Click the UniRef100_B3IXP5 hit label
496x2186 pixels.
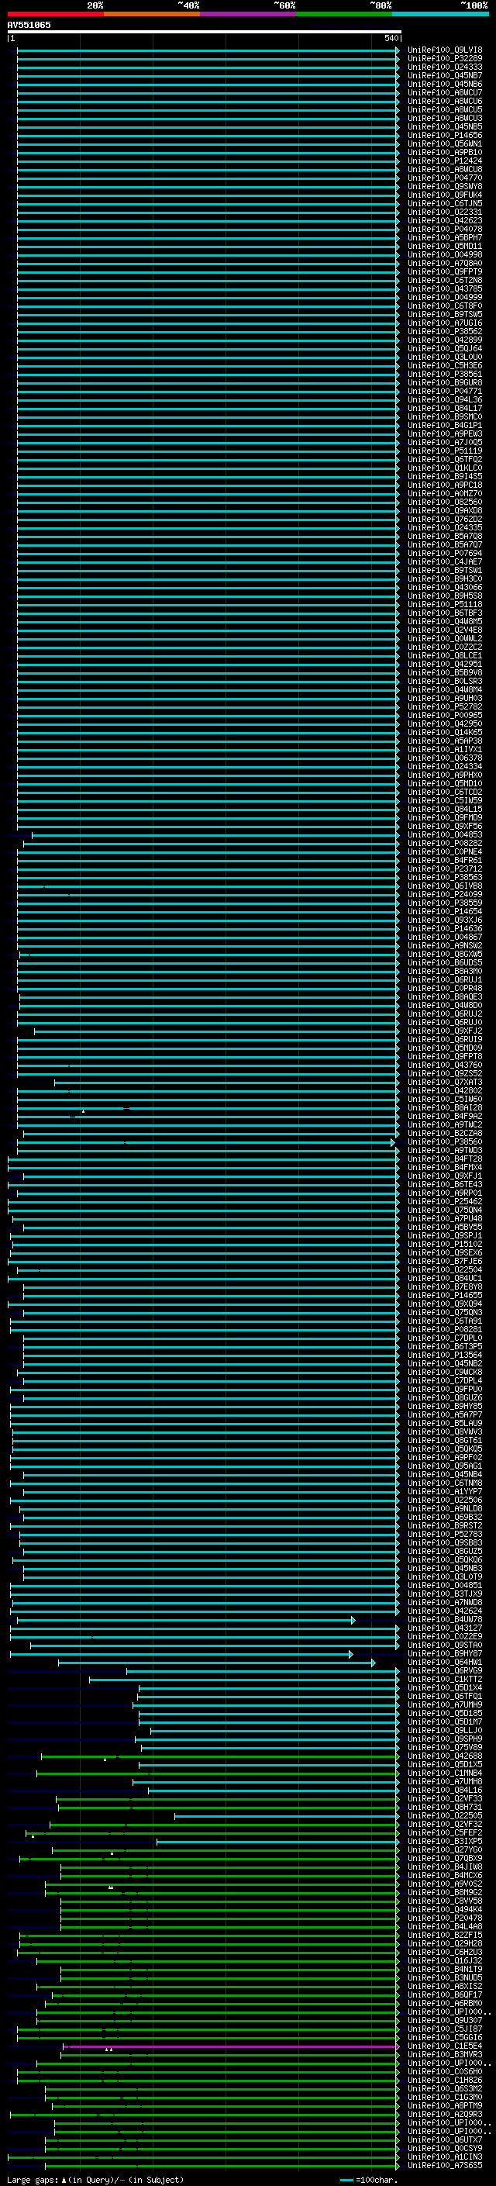pyautogui.click(x=445, y=1842)
